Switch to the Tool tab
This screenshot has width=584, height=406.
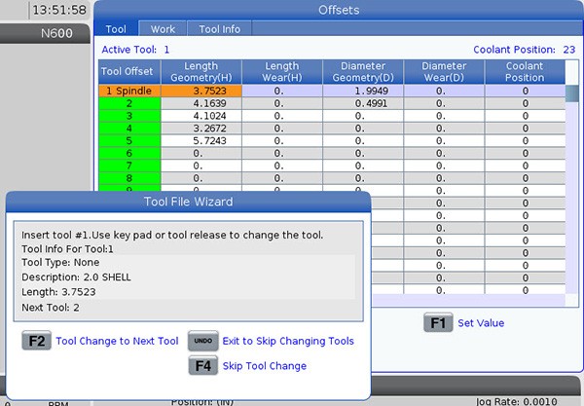(116, 29)
